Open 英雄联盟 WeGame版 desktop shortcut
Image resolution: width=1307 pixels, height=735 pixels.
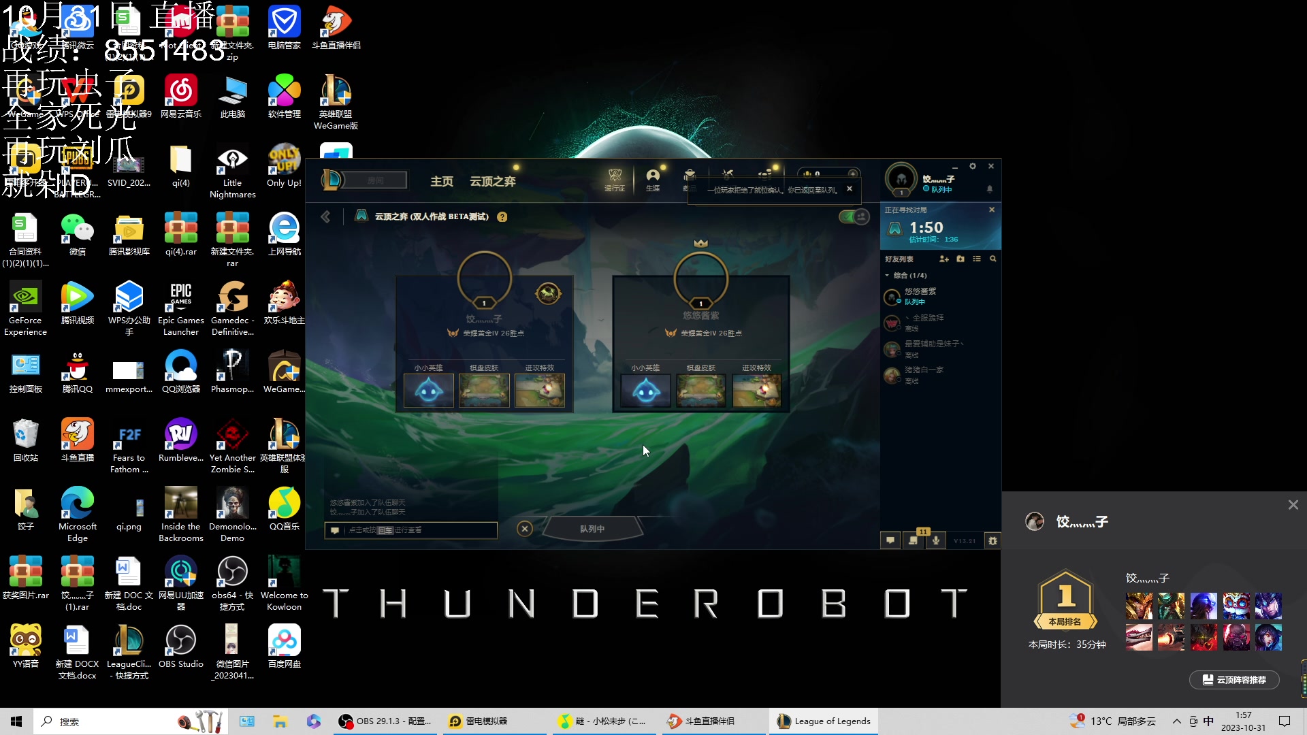[x=336, y=102]
